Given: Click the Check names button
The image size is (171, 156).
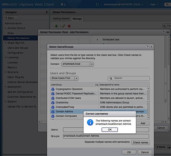Looking at the screenshot, I should pyautogui.click(x=140, y=142).
